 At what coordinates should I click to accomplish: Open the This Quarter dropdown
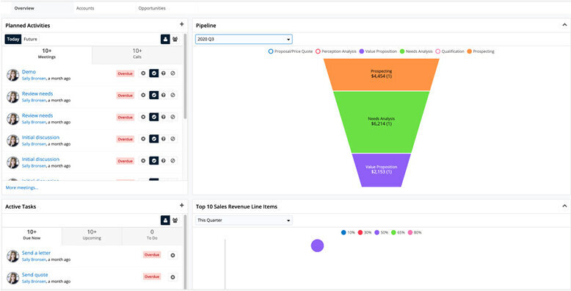(x=244, y=220)
